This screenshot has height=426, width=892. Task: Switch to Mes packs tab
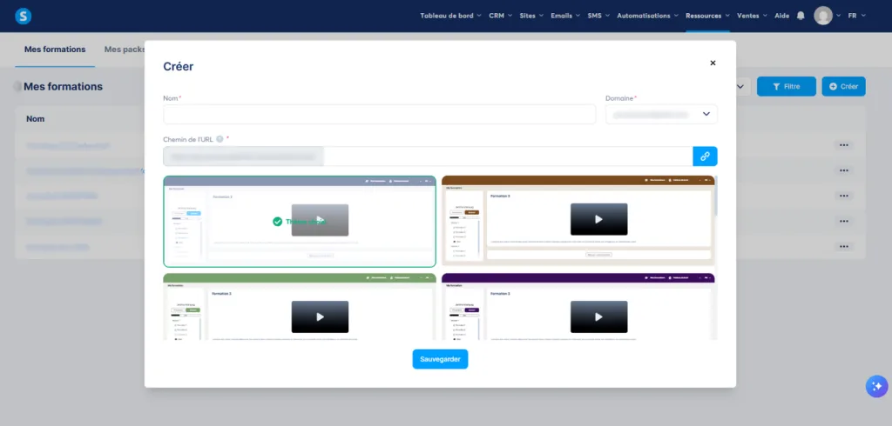pyautogui.click(x=125, y=50)
